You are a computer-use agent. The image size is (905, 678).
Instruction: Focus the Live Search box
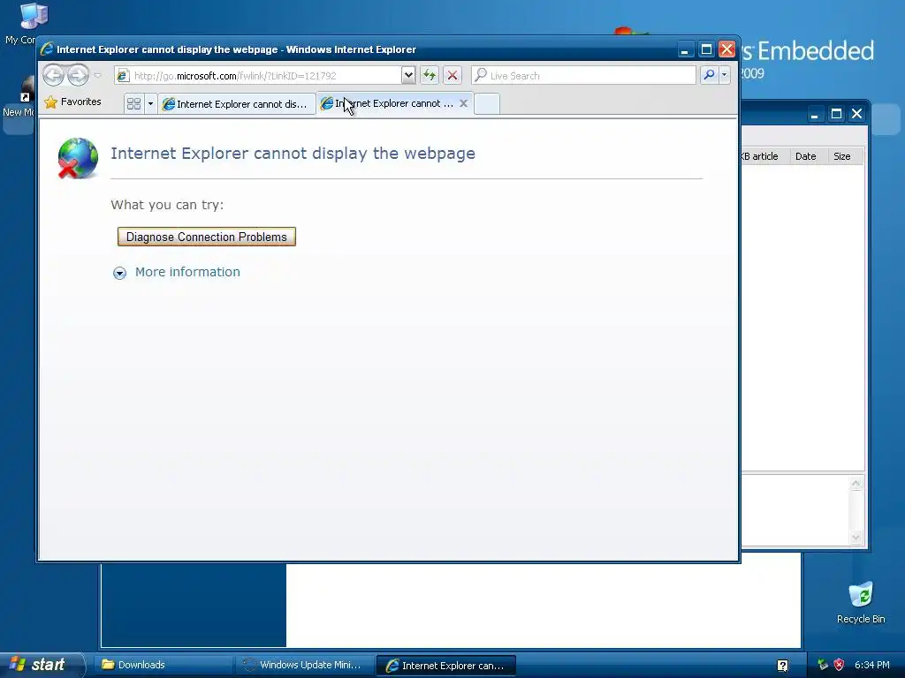(584, 76)
